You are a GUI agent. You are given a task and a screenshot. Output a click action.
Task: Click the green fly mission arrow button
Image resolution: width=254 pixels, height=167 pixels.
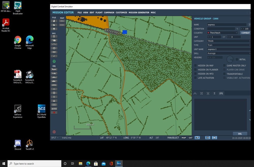pos(54,61)
